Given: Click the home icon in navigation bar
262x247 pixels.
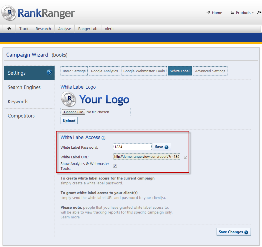Looking at the screenshot, I should (9, 29).
